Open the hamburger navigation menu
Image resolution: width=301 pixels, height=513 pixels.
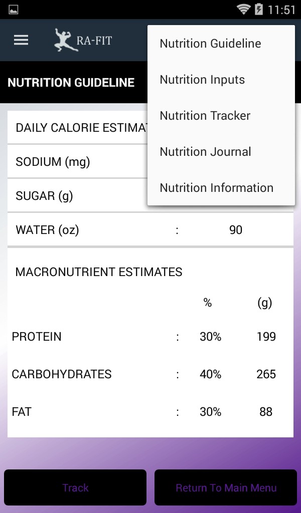coord(21,41)
